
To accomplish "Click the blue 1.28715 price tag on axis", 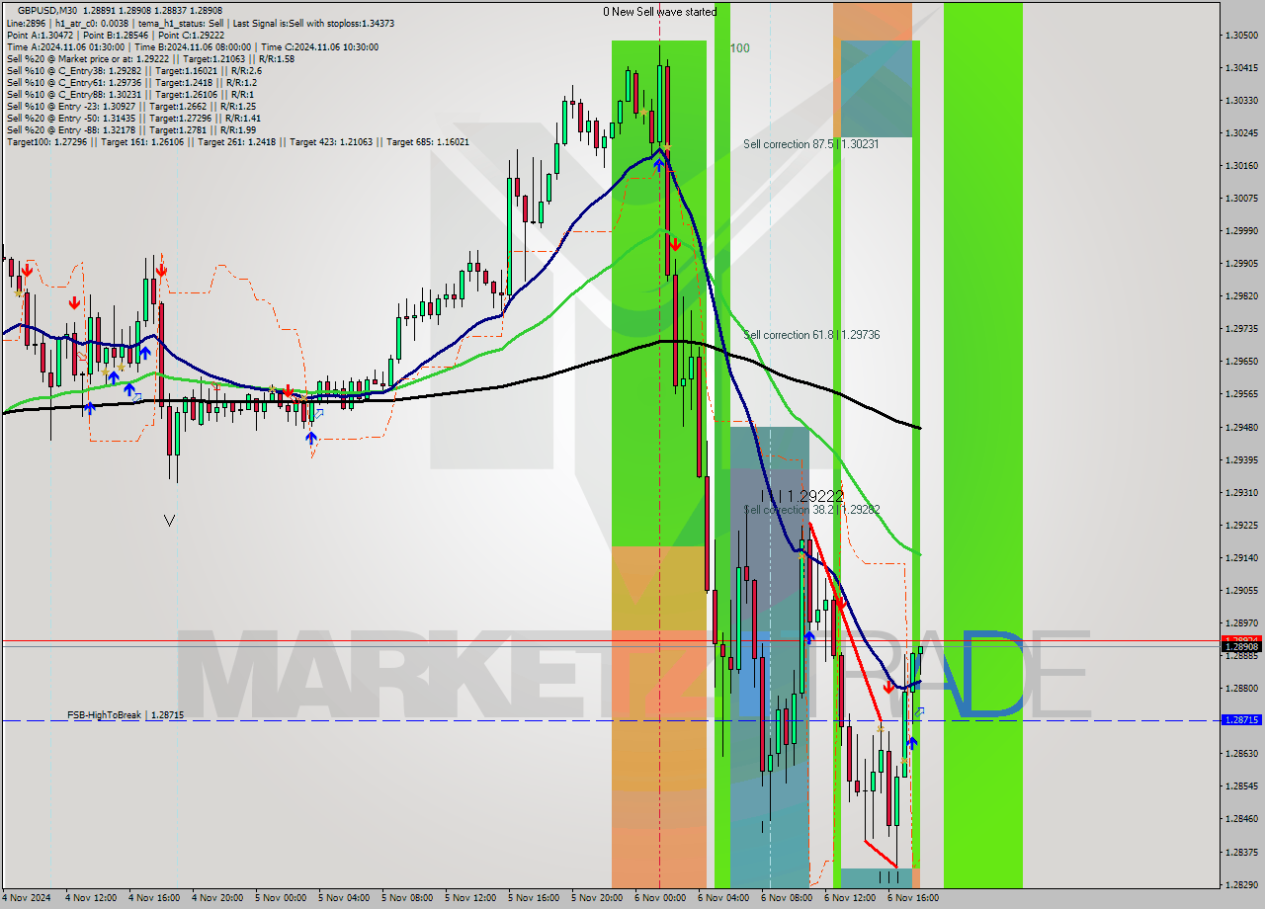I will (1241, 720).
